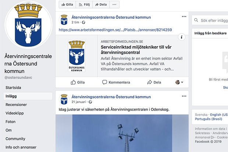The image size is (228, 152).
Task: Share the page via the top Dela button
Action: pos(101,4)
